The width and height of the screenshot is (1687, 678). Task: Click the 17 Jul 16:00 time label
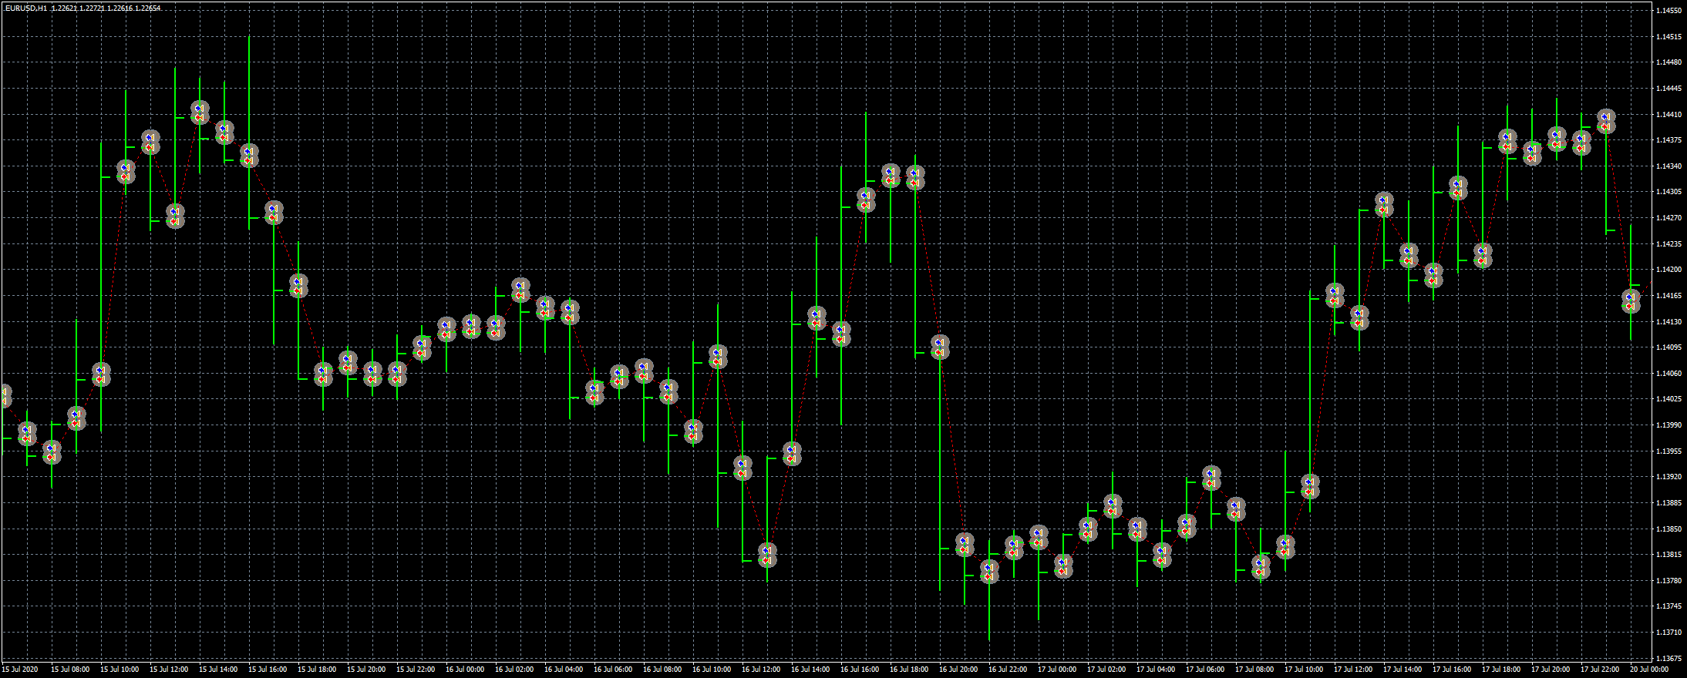[1452, 670]
